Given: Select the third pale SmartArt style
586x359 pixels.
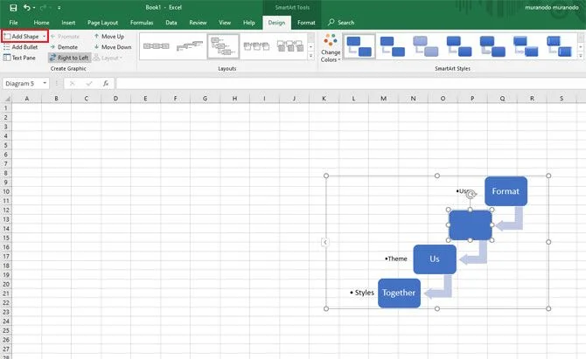Looking at the screenshot, I should pyautogui.click(x=426, y=46).
